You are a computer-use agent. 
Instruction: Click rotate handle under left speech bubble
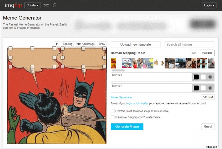32,71
